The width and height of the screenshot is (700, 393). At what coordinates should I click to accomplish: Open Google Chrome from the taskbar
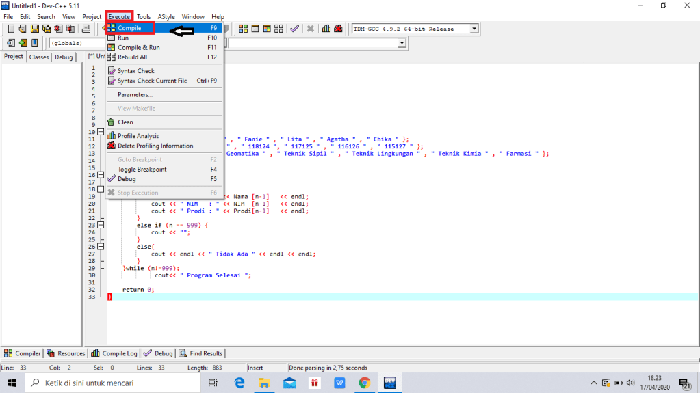[x=364, y=383]
